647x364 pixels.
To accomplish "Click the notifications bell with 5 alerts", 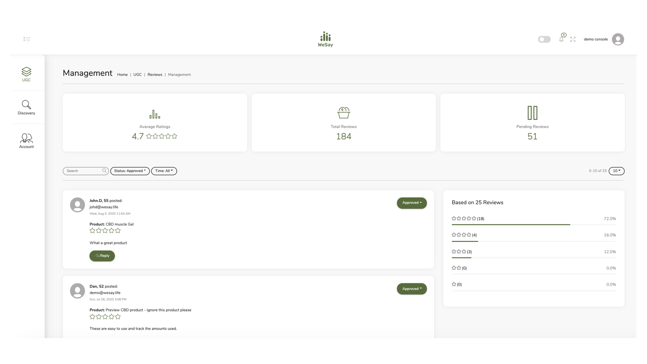I will pyautogui.click(x=561, y=39).
